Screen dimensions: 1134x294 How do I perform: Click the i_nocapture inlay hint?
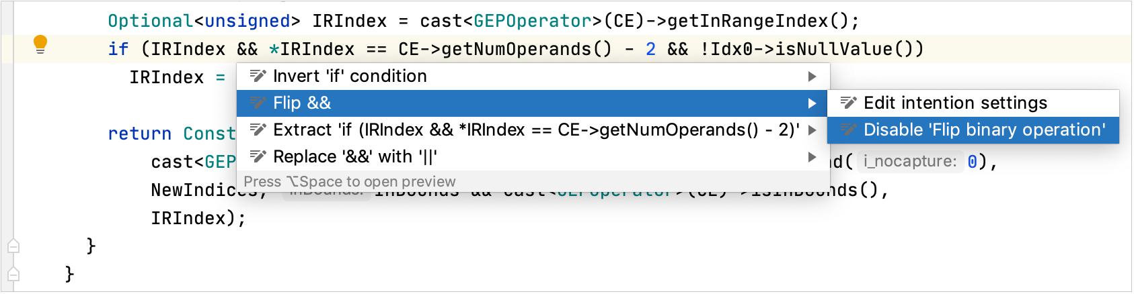coord(909,162)
